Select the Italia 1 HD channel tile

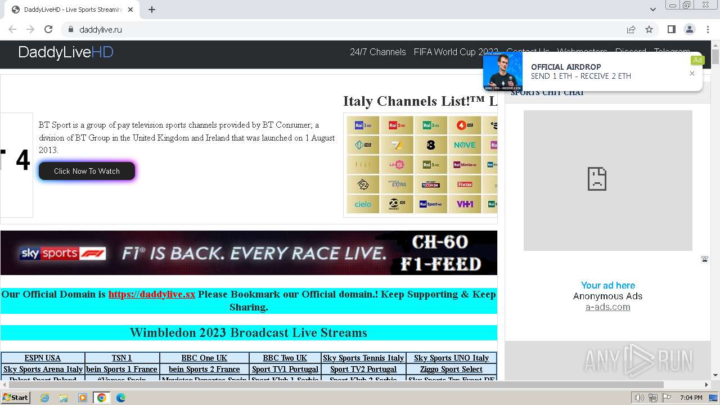coord(363,145)
